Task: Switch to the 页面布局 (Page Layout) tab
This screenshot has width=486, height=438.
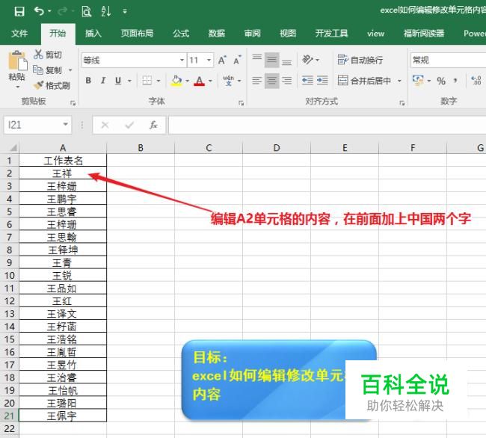Action: [x=137, y=34]
